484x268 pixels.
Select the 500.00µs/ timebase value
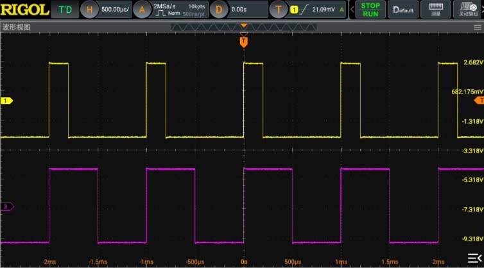(x=115, y=10)
